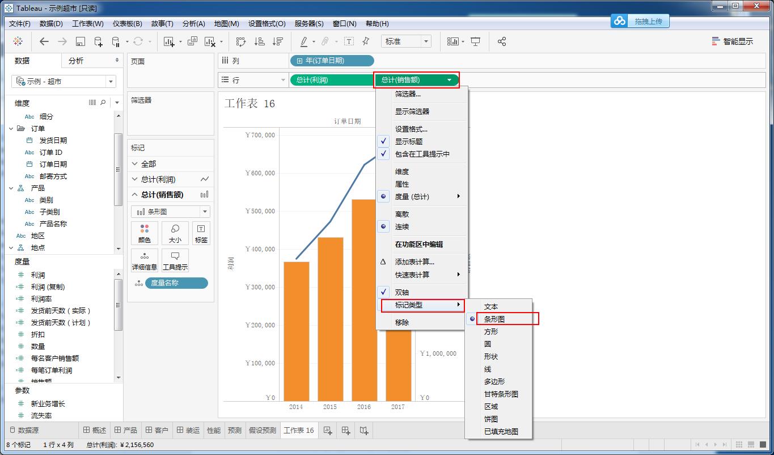
Task: Toggle 显示标题 checked menu item
Action: [422, 142]
